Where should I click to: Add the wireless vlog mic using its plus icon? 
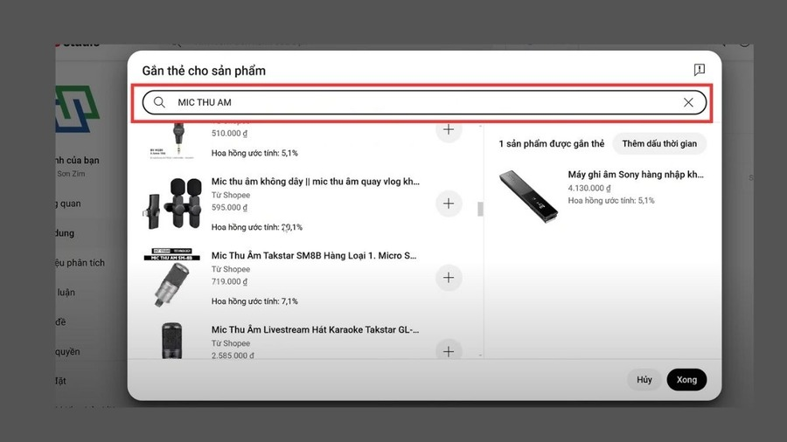point(449,204)
